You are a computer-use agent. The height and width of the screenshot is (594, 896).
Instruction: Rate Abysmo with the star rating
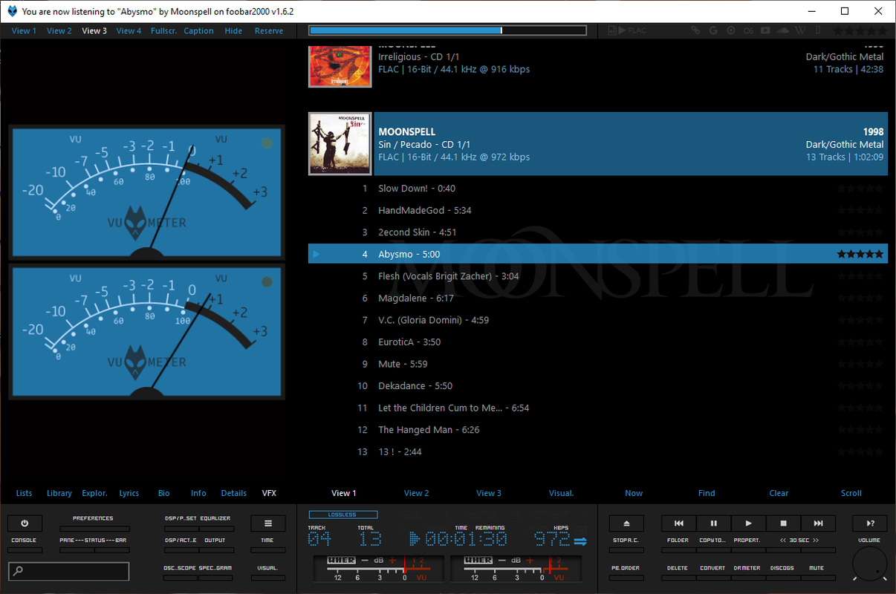point(860,254)
